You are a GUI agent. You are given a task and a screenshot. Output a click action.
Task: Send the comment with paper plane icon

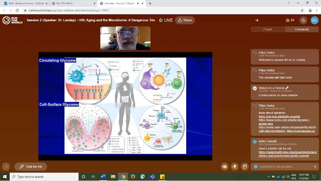(x=315, y=167)
